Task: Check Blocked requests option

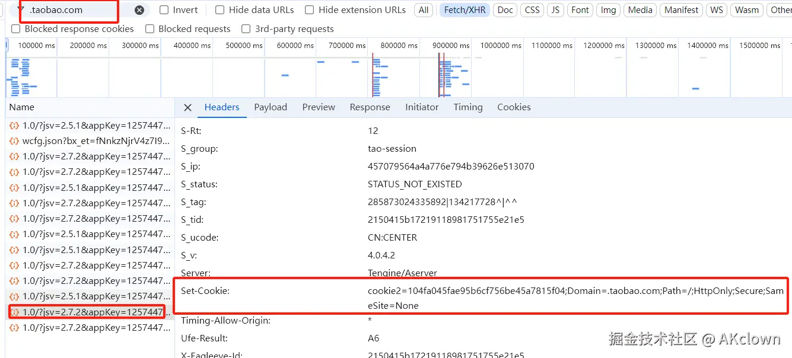Action: (150, 29)
